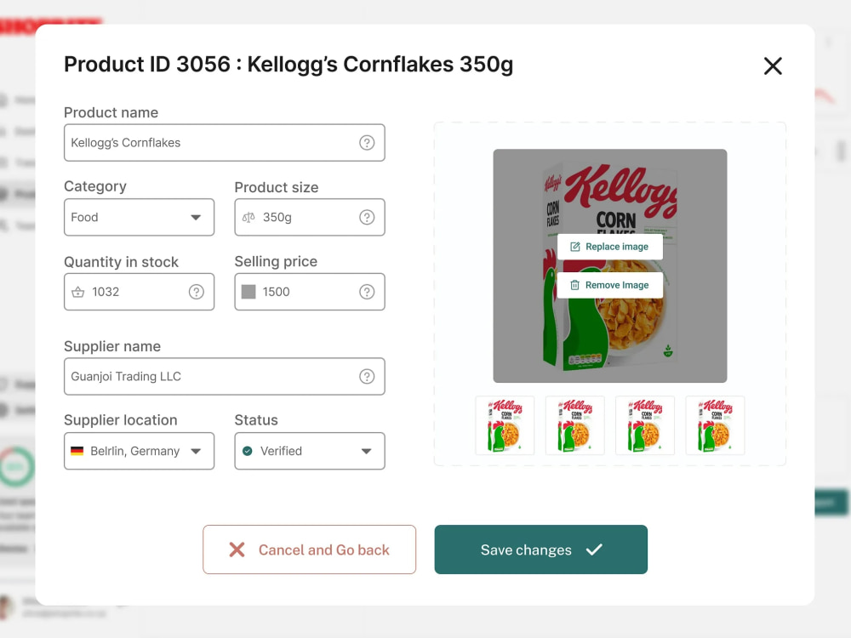Choose Replace image from the image menu
Screen dimensions: 851x638
(x=610, y=247)
